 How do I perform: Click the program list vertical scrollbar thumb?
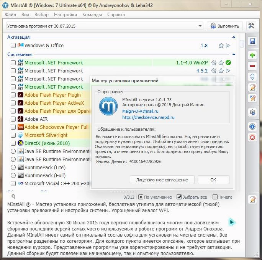(242, 44)
